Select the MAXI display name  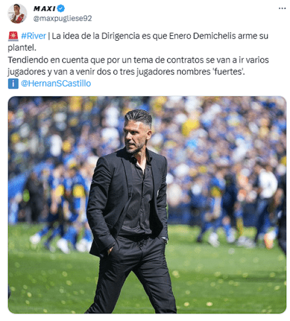pyautogui.click(x=44, y=9)
